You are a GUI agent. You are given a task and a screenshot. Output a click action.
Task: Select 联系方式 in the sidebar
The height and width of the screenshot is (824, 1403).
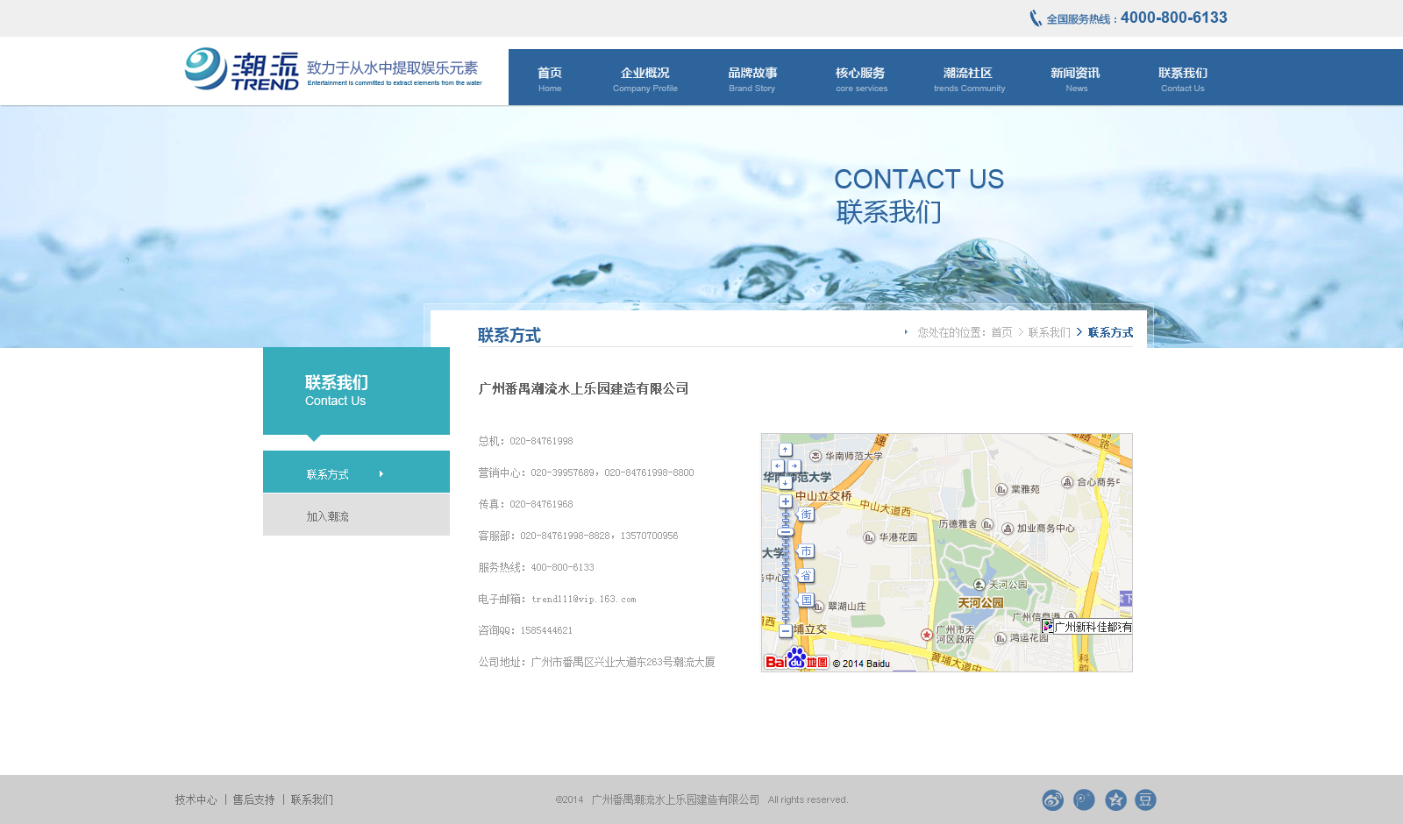[356, 472]
